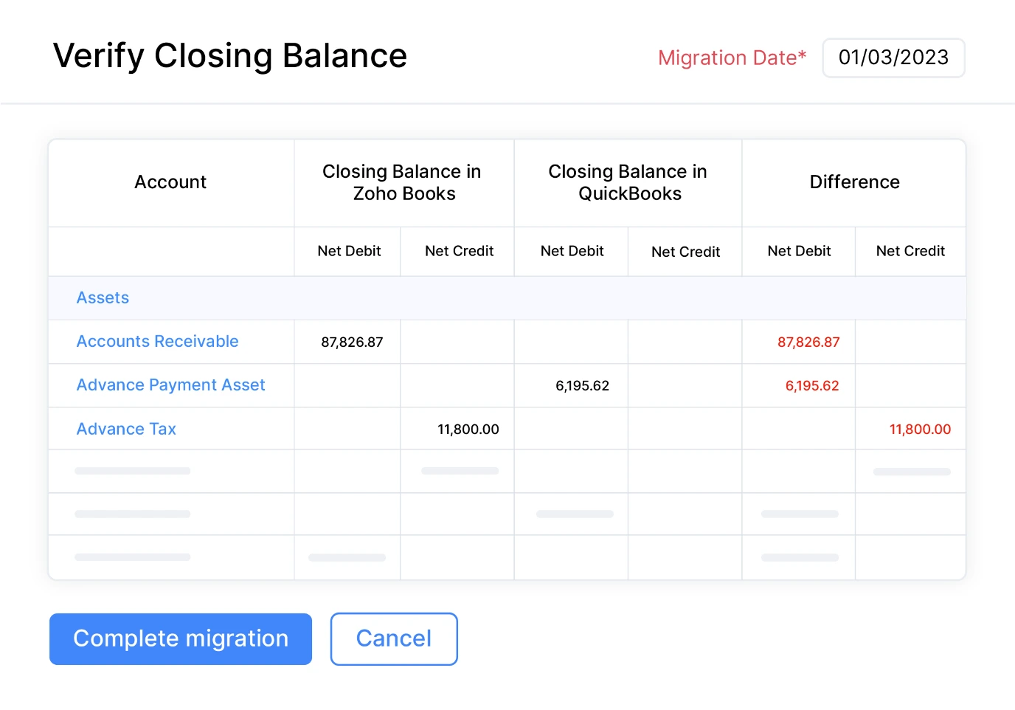Select the Closing Balance in Zoho Books header
The image size is (1015, 710).
(402, 182)
